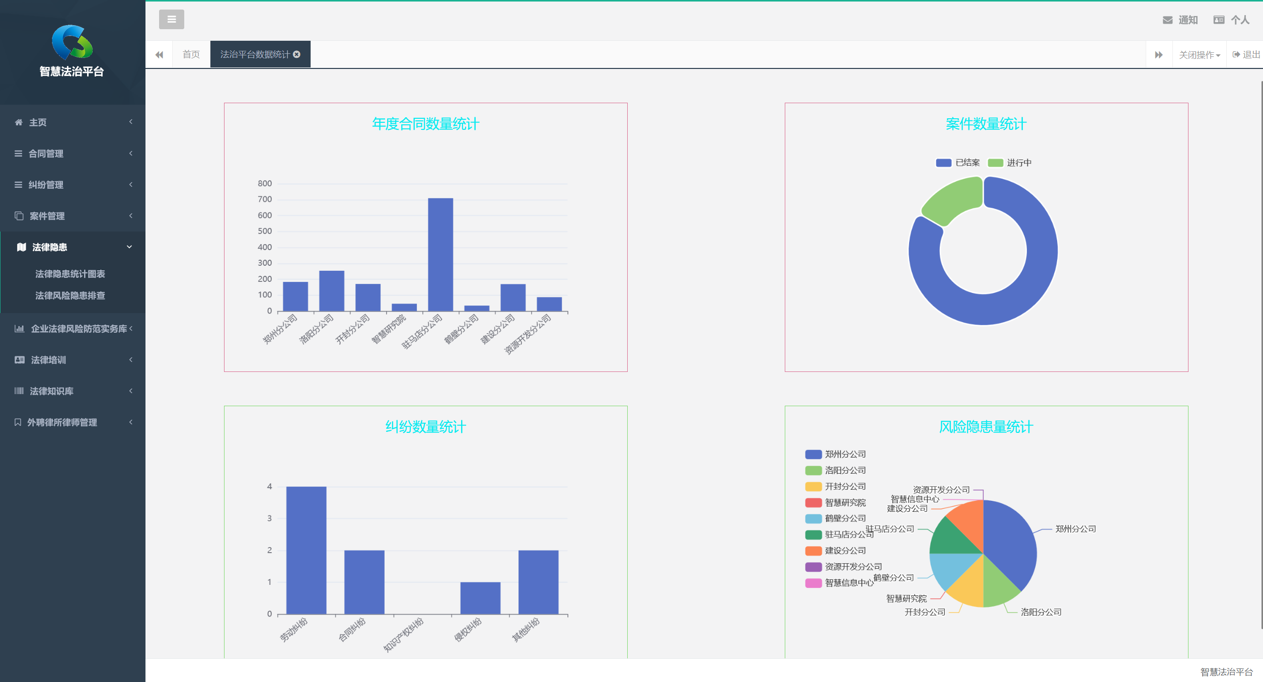Click the 外聘律所律师管理 bookmark icon
1263x682 pixels.
[x=18, y=422]
